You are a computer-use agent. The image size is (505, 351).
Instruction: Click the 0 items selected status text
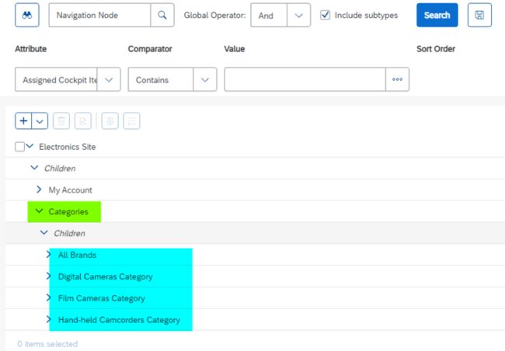[x=47, y=344]
